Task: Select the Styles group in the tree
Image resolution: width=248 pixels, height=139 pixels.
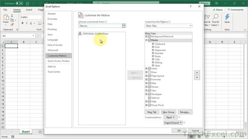Action: click(x=158, y=56)
